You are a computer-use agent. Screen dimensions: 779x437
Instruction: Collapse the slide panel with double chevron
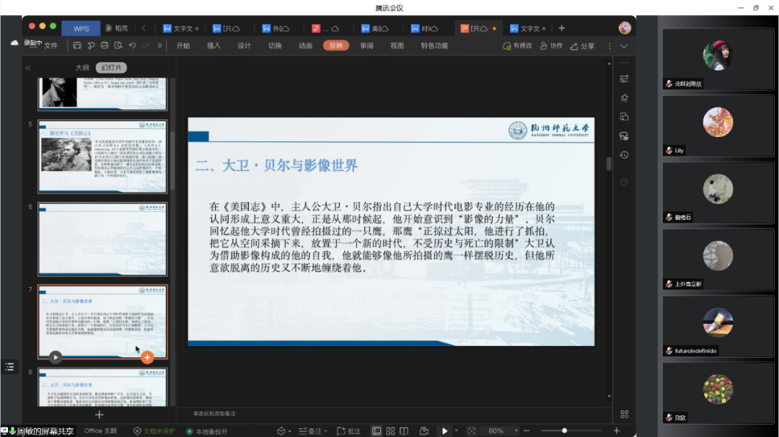click(28, 68)
